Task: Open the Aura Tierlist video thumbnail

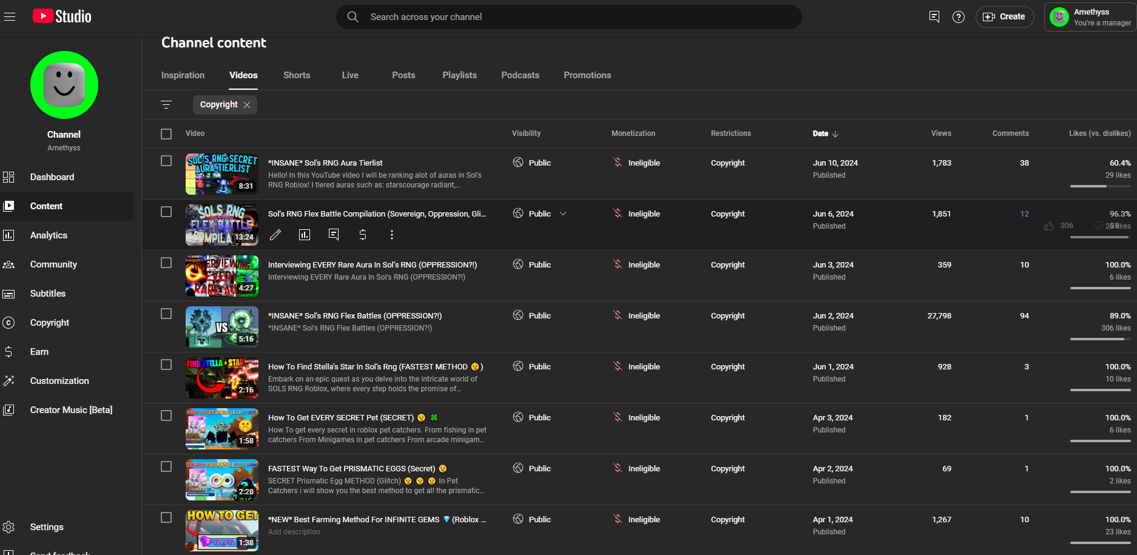Action: pyautogui.click(x=222, y=174)
